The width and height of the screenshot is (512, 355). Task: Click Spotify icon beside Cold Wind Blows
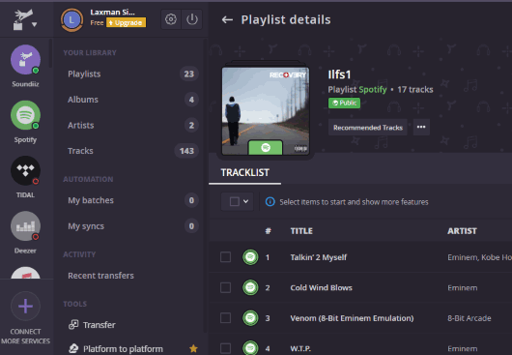(x=250, y=287)
